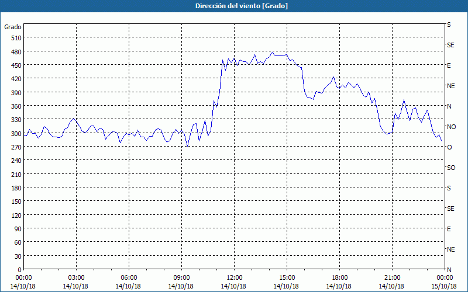Select the 06:00 time axis label
The width and height of the screenshot is (468, 292).
point(129,278)
